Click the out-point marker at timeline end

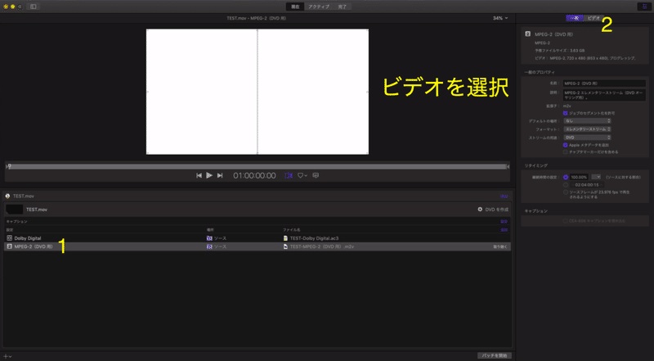[508, 167]
